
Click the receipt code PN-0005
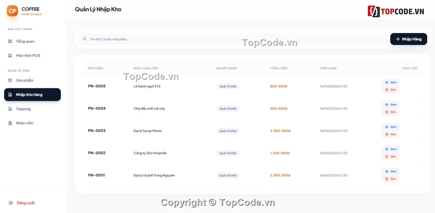(97, 87)
